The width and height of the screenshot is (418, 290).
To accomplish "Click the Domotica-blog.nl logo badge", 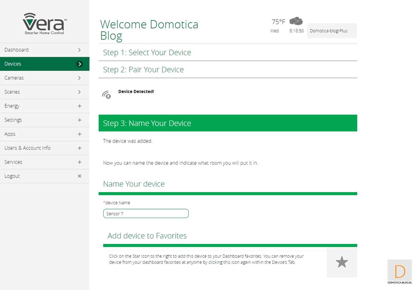I will click(399, 272).
